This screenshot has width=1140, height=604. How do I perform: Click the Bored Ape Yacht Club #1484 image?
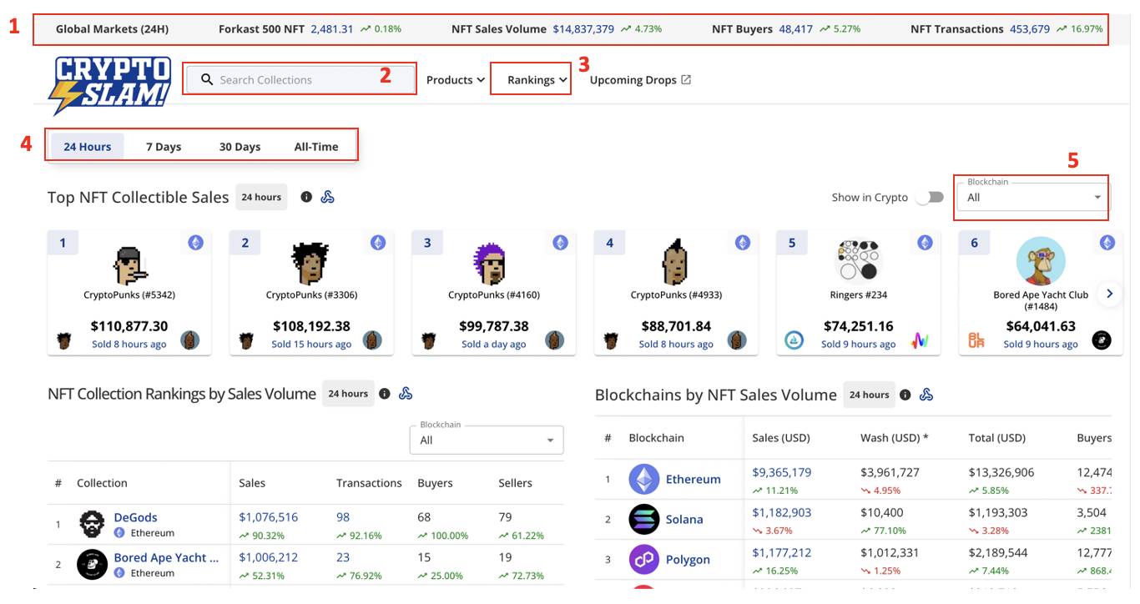click(x=1042, y=262)
